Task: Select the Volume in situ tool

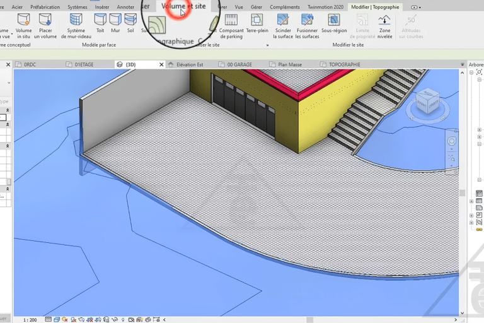Action: coord(23,26)
